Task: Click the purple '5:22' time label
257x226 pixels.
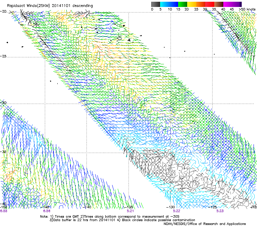Action: pyautogui.click(x=176, y=211)
